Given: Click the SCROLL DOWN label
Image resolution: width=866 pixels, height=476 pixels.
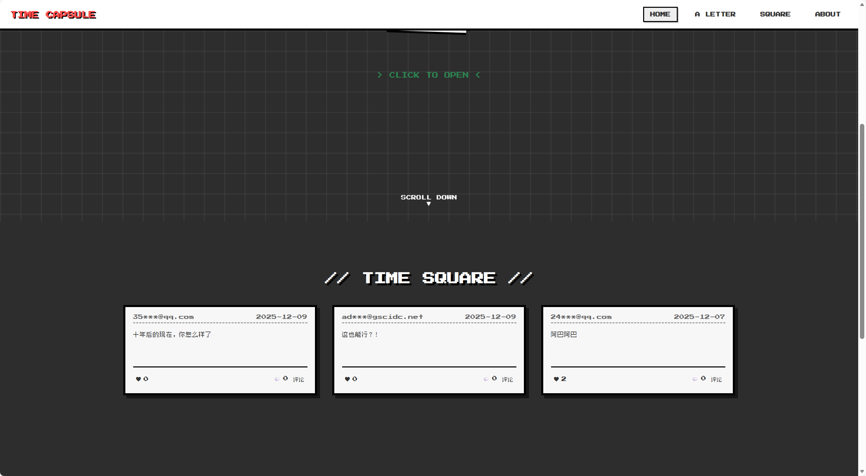Looking at the screenshot, I should coord(428,197).
